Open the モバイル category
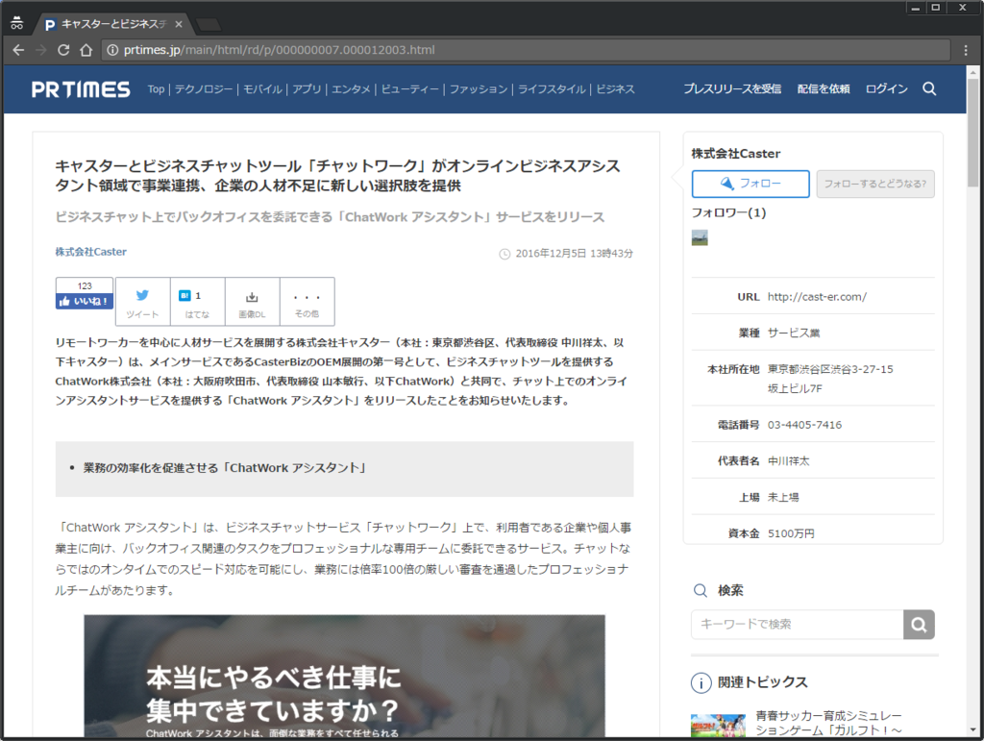The height and width of the screenshot is (741, 984). tap(262, 89)
